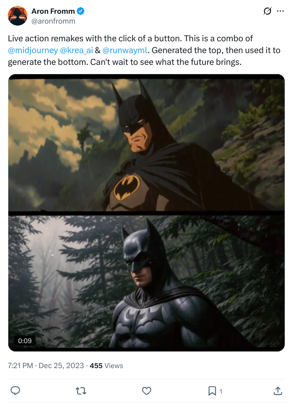Open the @runwayml mention link

[125, 50]
